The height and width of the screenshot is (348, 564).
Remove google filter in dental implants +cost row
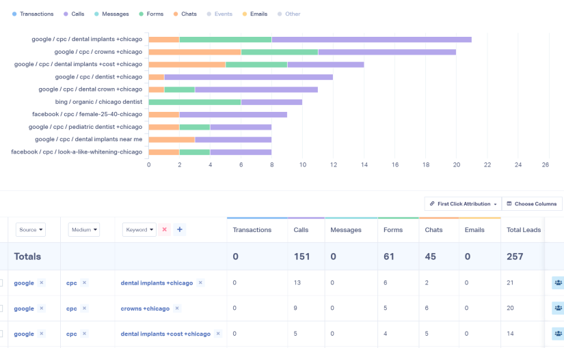click(42, 334)
